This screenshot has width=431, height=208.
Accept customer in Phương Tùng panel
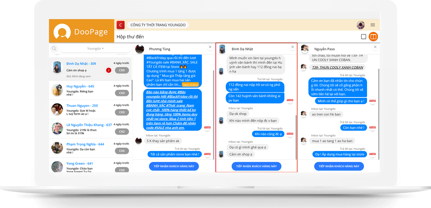click(174, 166)
